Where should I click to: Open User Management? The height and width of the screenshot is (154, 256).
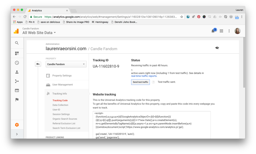[62, 84]
